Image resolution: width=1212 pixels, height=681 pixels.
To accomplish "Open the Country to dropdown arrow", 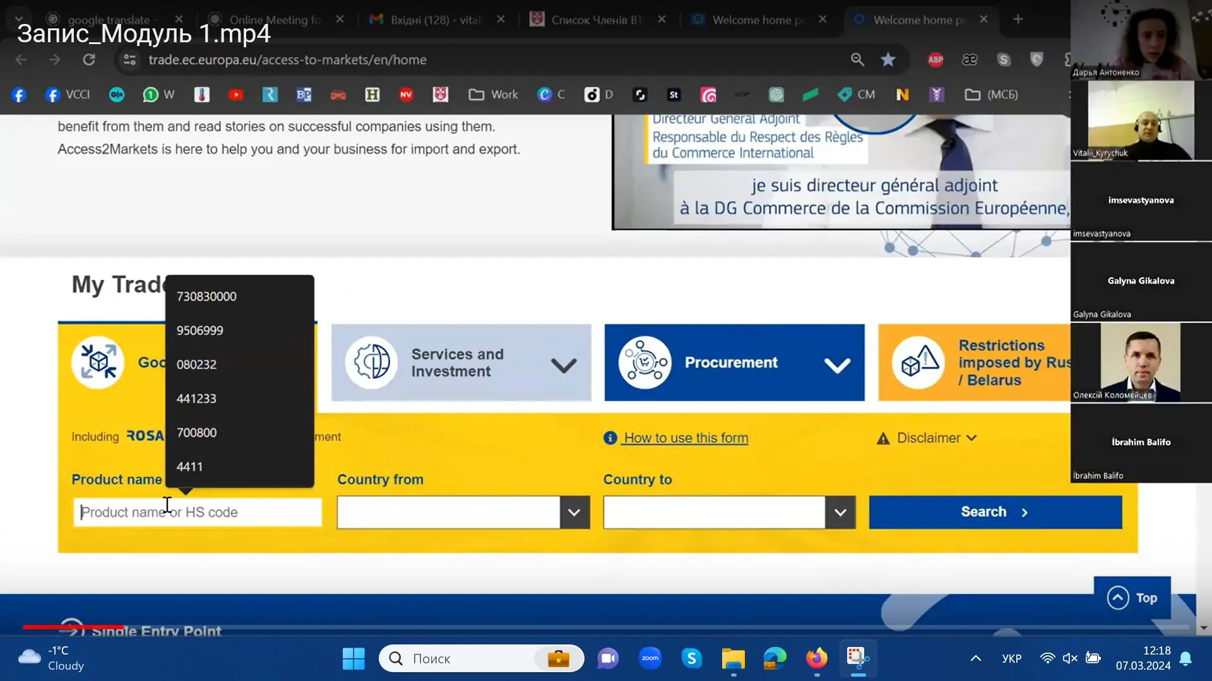I will (840, 512).
